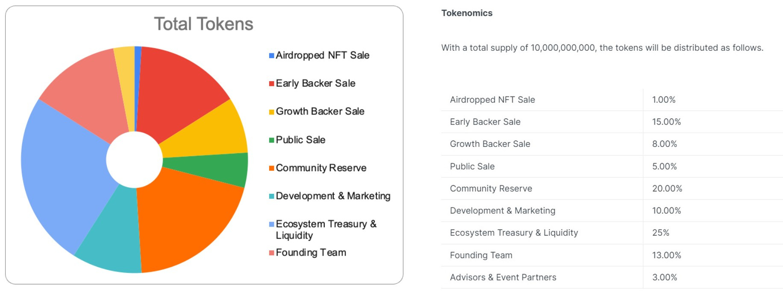Screen dimensions: 783x292
Task: Click the 25% Ecosystem Treasury value cell
Action: (x=660, y=233)
